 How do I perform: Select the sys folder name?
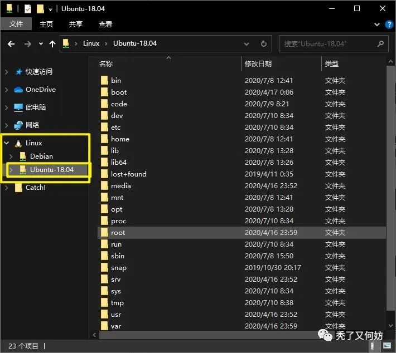116,291
